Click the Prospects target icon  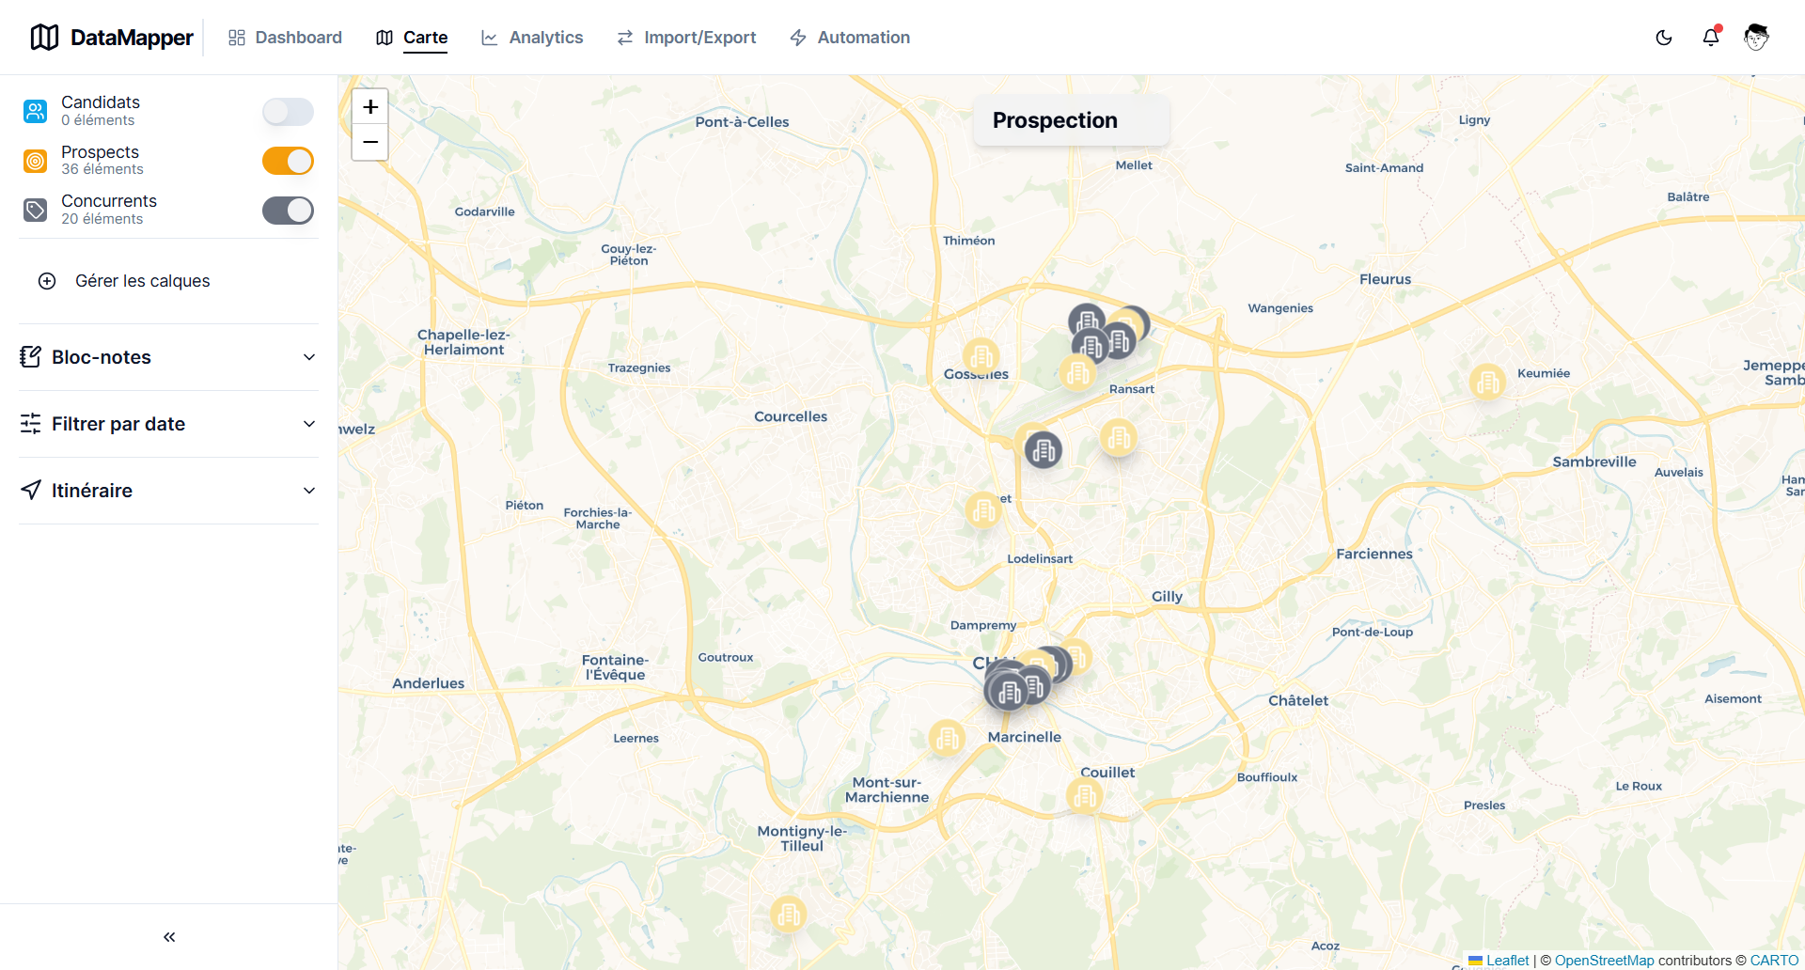coord(35,160)
